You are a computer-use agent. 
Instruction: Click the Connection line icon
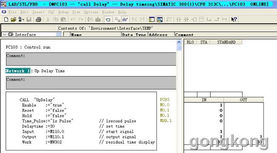224,19
